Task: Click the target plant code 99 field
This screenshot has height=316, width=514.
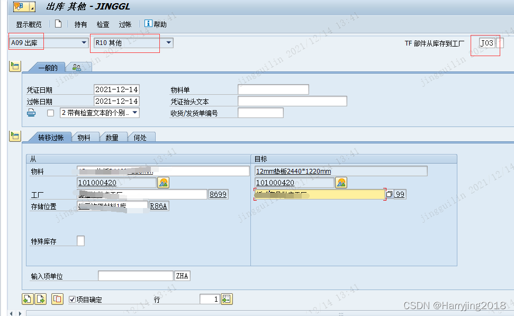Action: (400, 194)
